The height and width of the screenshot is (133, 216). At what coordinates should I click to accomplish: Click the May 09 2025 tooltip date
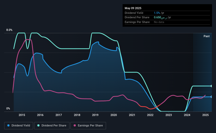(x=133, y=8)
